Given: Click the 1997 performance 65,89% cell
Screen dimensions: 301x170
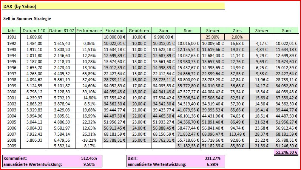Looking at the screenshot, I should [89, 74].
